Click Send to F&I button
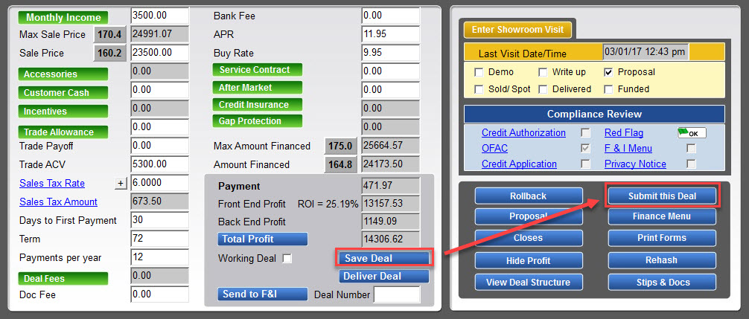 (x=263, y=294)
